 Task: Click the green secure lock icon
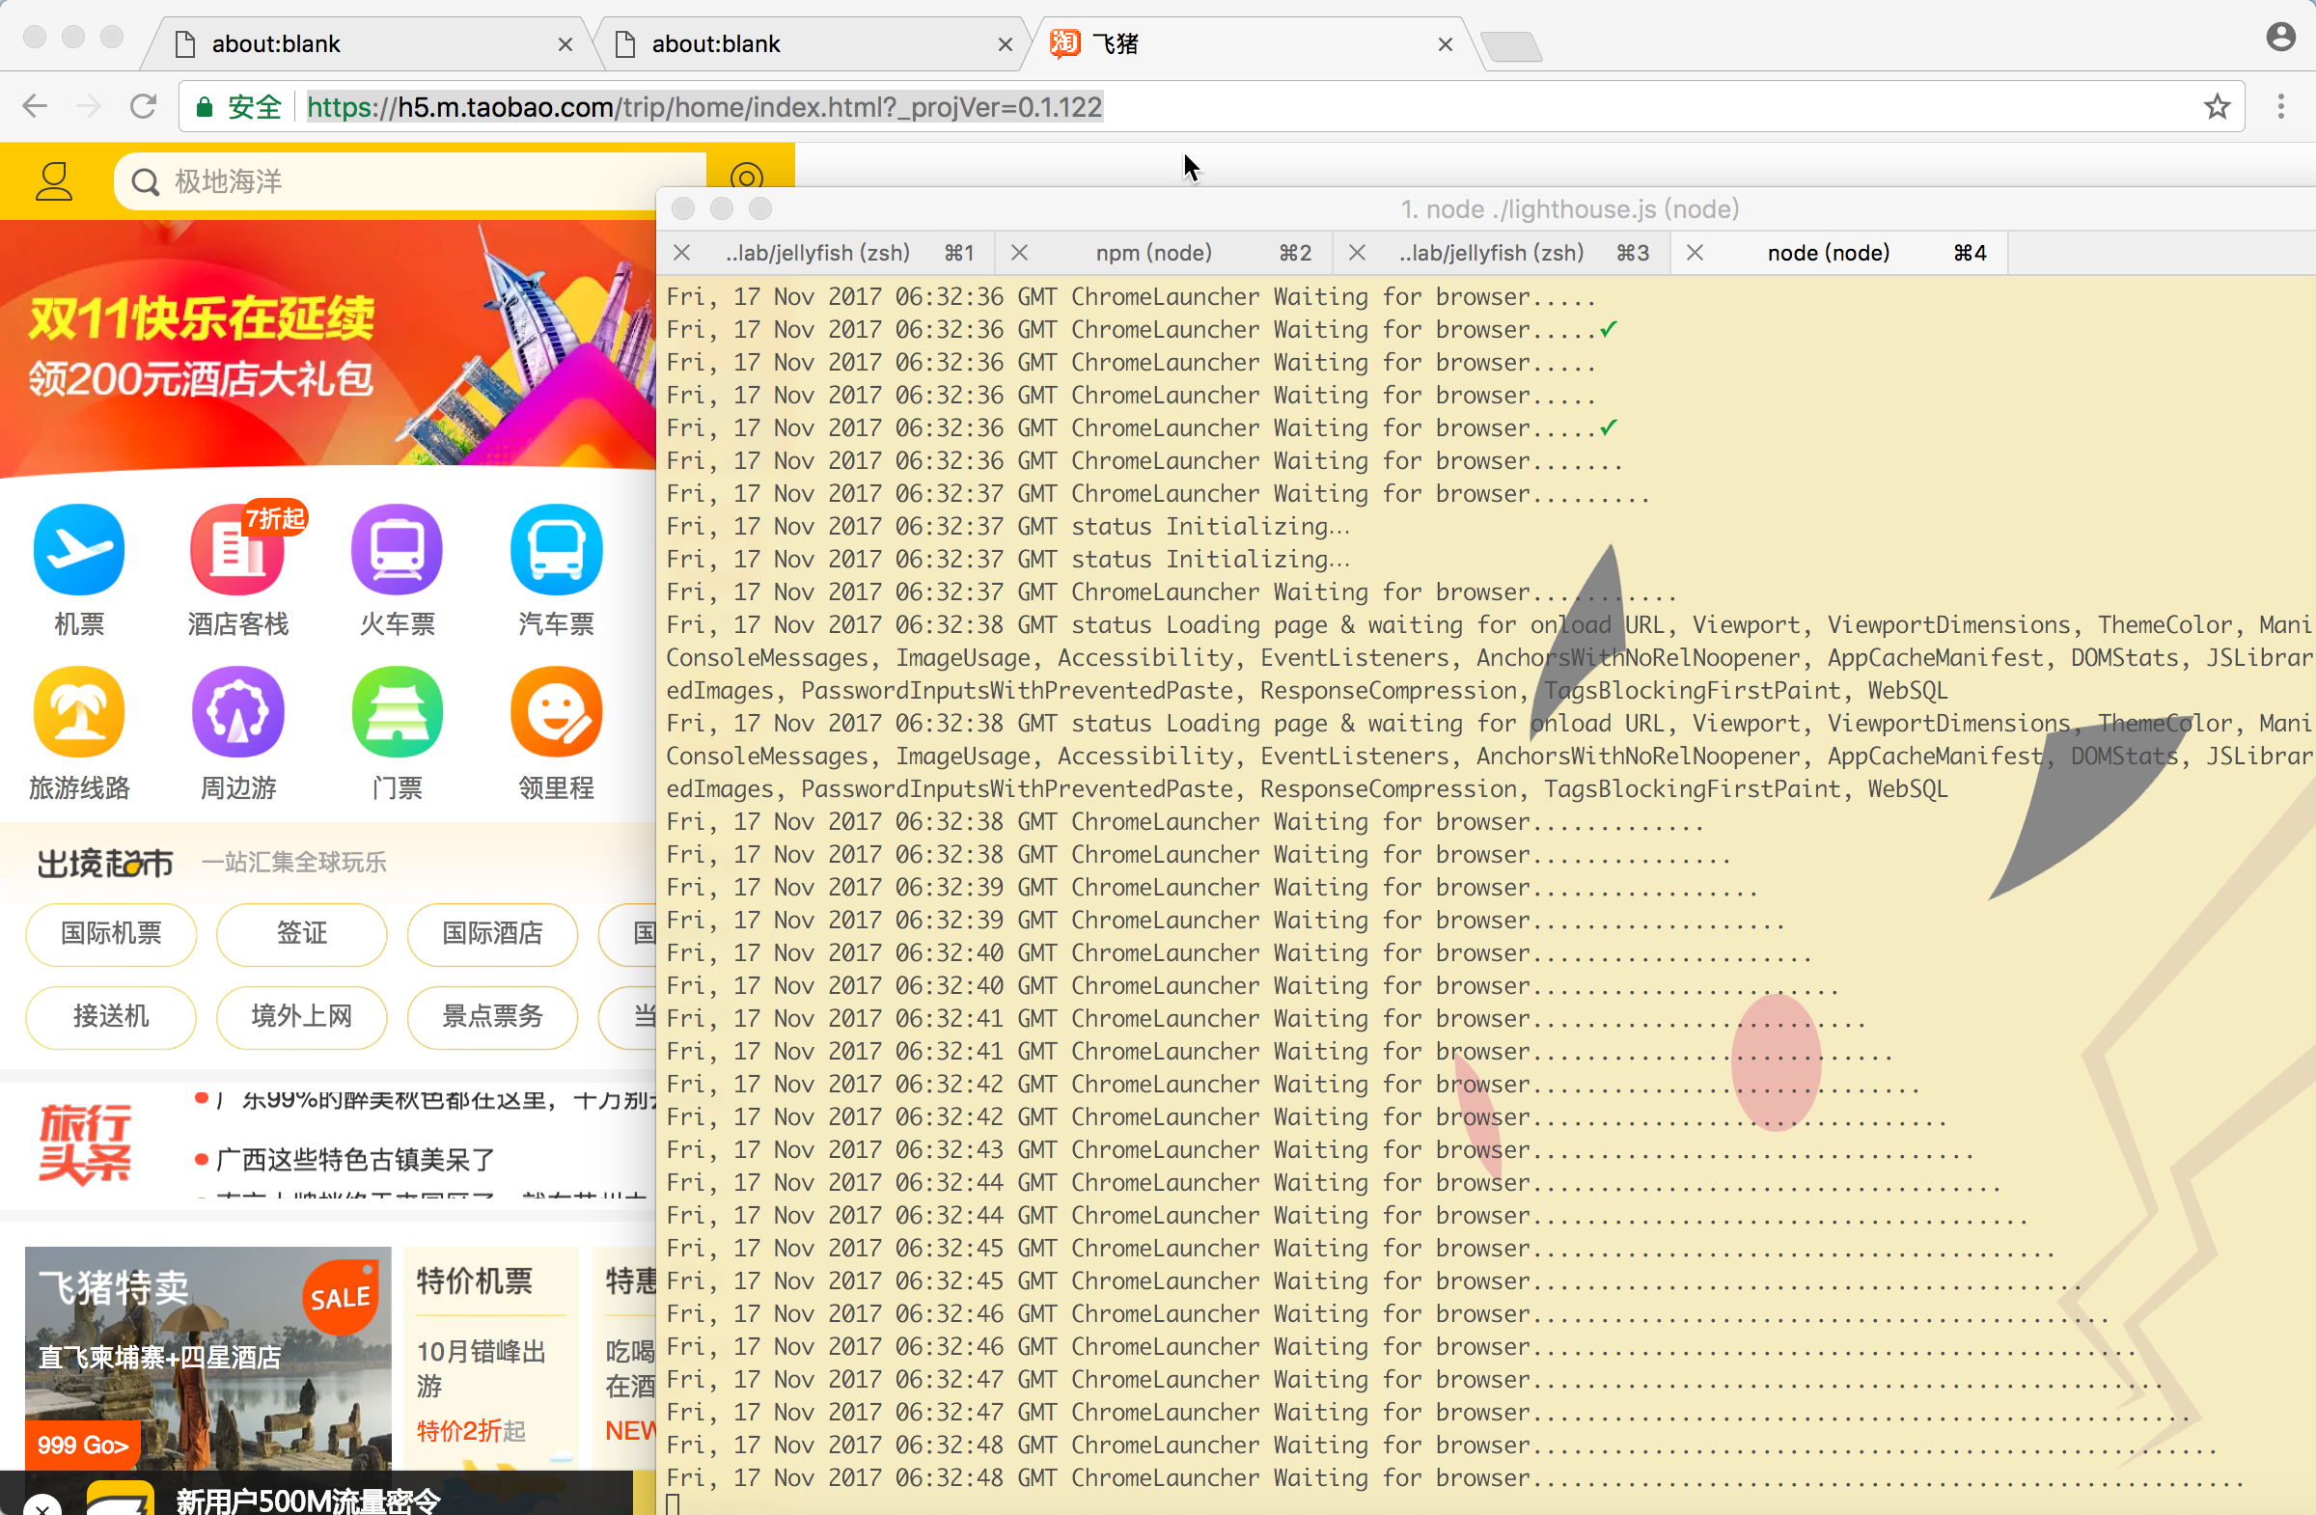click(205, 107)
